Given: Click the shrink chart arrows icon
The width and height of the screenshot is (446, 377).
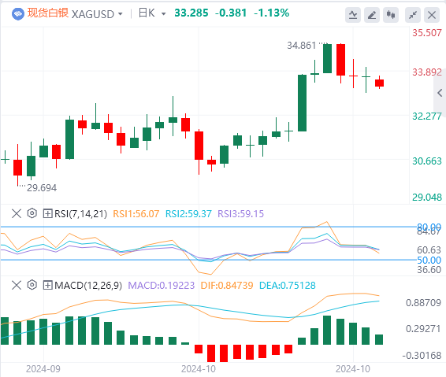Looking at the screenshot, I should [x=413, y=15].
